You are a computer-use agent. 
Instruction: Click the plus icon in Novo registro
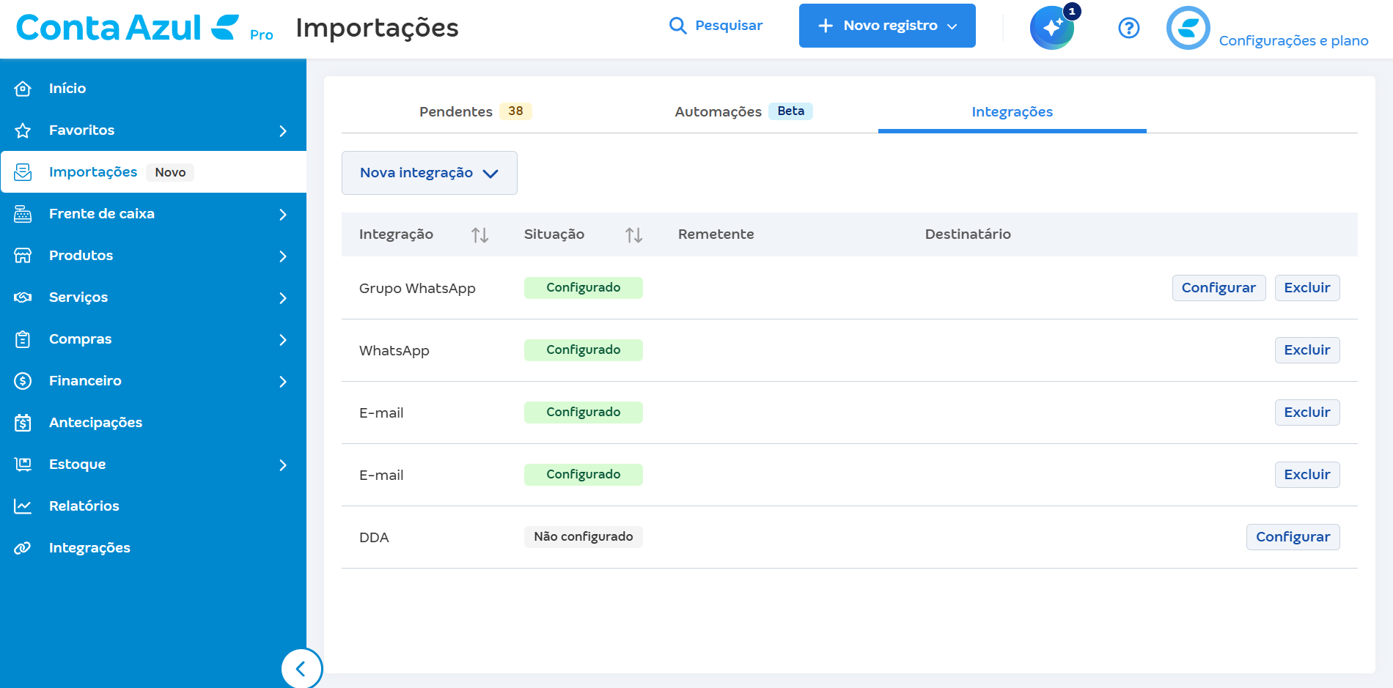click(x=826, y=26)
